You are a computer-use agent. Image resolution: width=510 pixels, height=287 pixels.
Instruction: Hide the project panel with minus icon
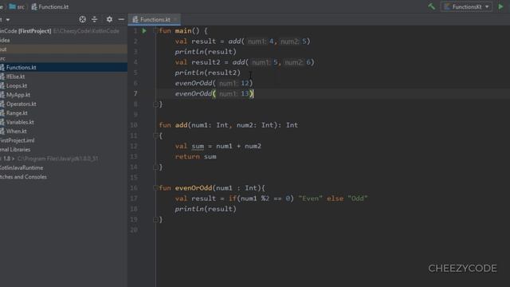pos(121,19)
